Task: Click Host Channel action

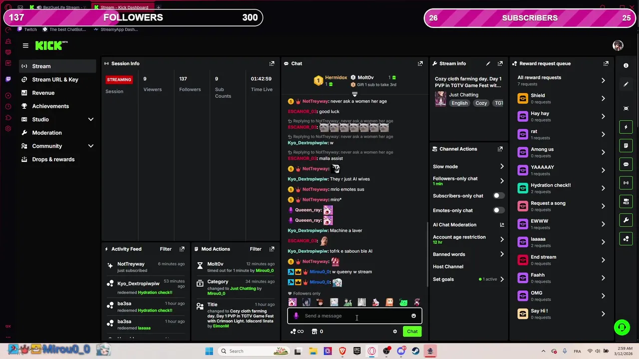Action: (448, 267)
